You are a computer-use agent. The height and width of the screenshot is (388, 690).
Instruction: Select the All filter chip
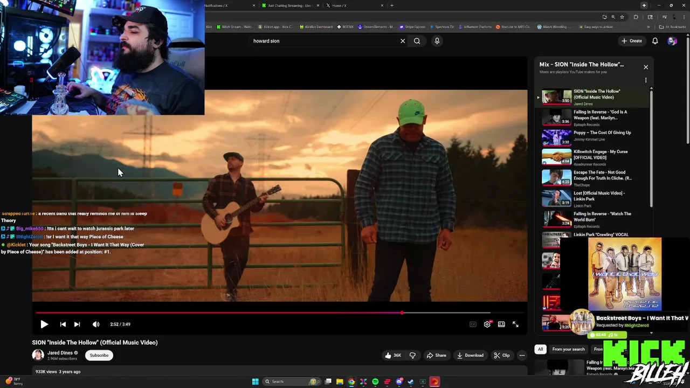[540, 349]
